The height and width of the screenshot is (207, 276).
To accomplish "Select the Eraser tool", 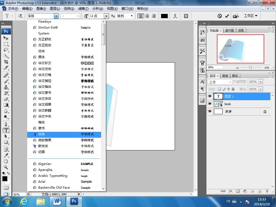I will 6,99.
